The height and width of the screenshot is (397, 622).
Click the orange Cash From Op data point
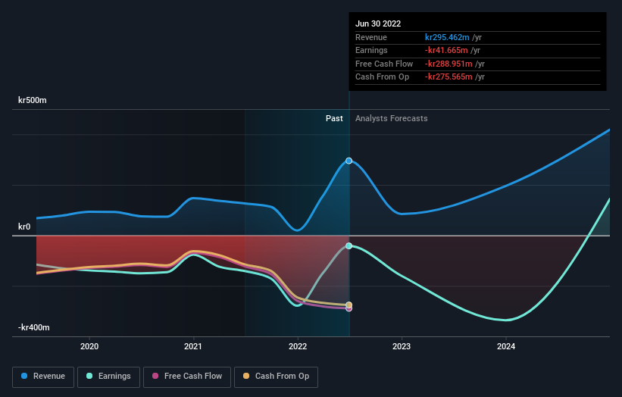(349, 305)
